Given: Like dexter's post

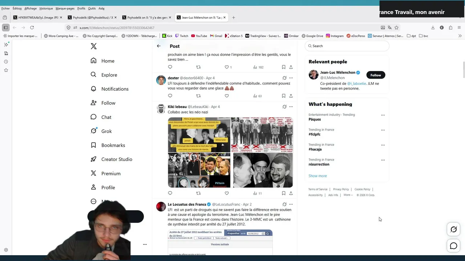Looking at the screenshot, I should click(227, 96).
